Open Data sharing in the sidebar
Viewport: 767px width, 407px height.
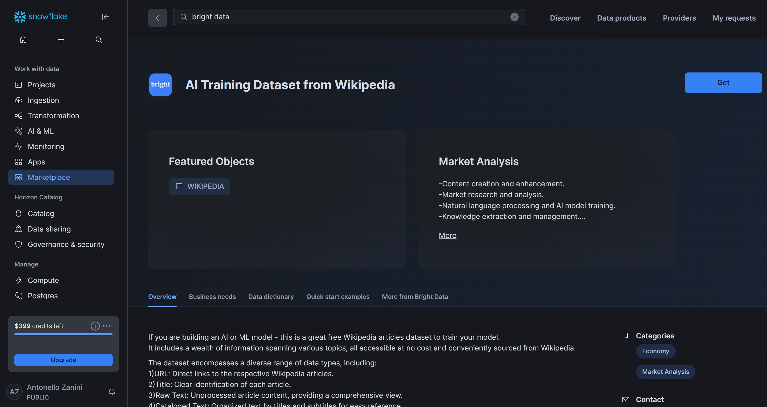(61, 229)
